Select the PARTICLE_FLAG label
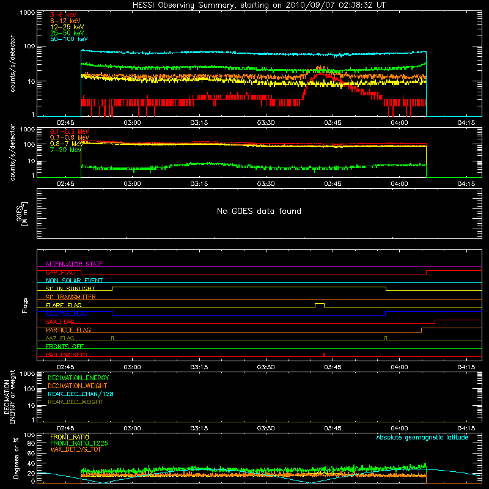The image size is (489, 489). point(68,330)
